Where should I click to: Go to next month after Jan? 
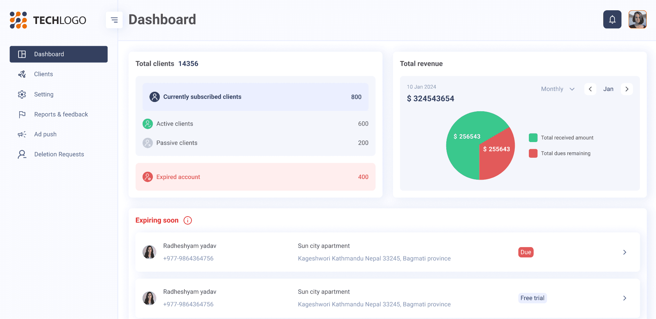(x=627, y=89)
